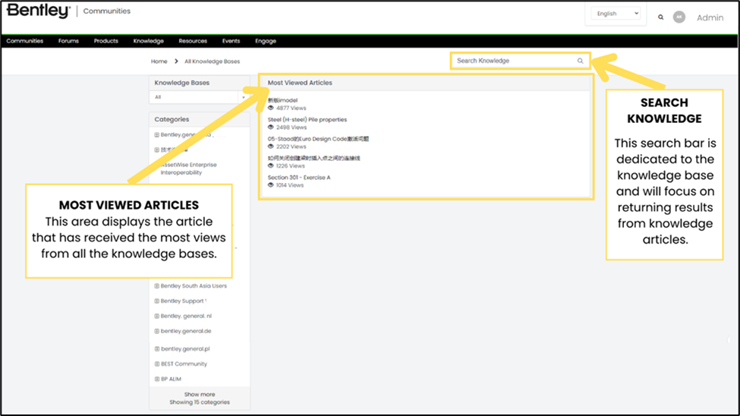Click eye icon beside 2498 Views

click(271, 127)
